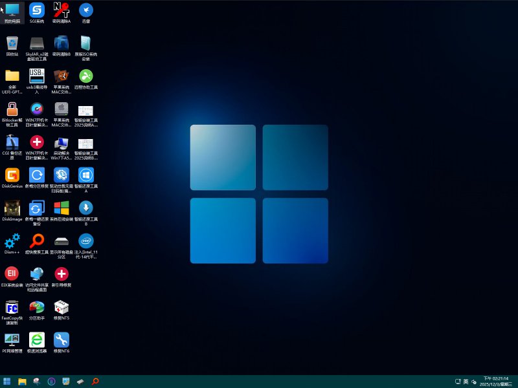The image size is (518, 388).
Task: Launch the SGI系统 blue S icon
Action: [37, 12]
